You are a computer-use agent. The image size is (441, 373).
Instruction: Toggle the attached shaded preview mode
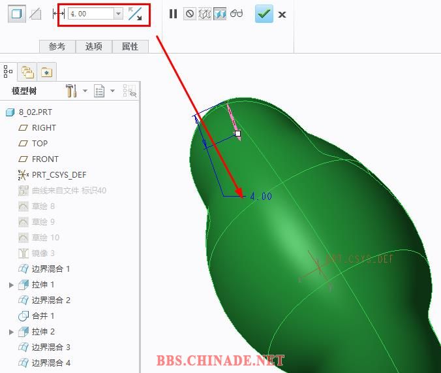pyautogui.click(x=220, y=14)
